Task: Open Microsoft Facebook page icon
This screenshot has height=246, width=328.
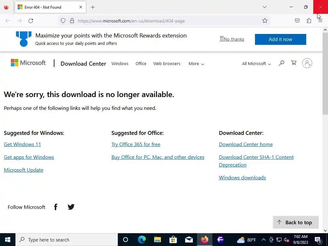Action: pos(56,207)
